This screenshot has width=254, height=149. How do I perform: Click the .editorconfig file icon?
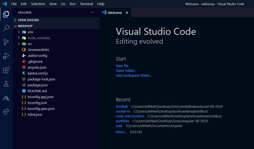(x=24, y=55)
